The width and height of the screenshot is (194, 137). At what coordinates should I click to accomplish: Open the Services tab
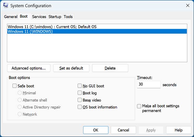pos(39,17)
